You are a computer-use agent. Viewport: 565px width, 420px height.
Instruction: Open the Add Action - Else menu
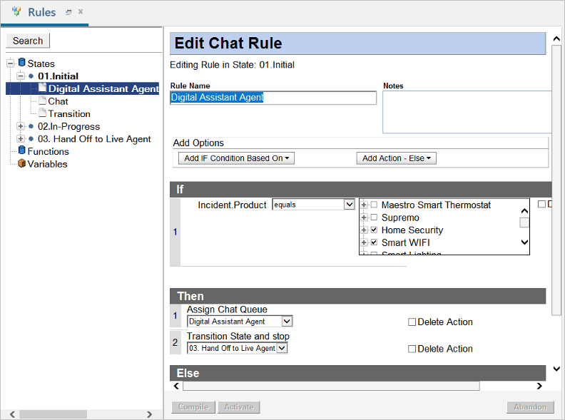396,158
